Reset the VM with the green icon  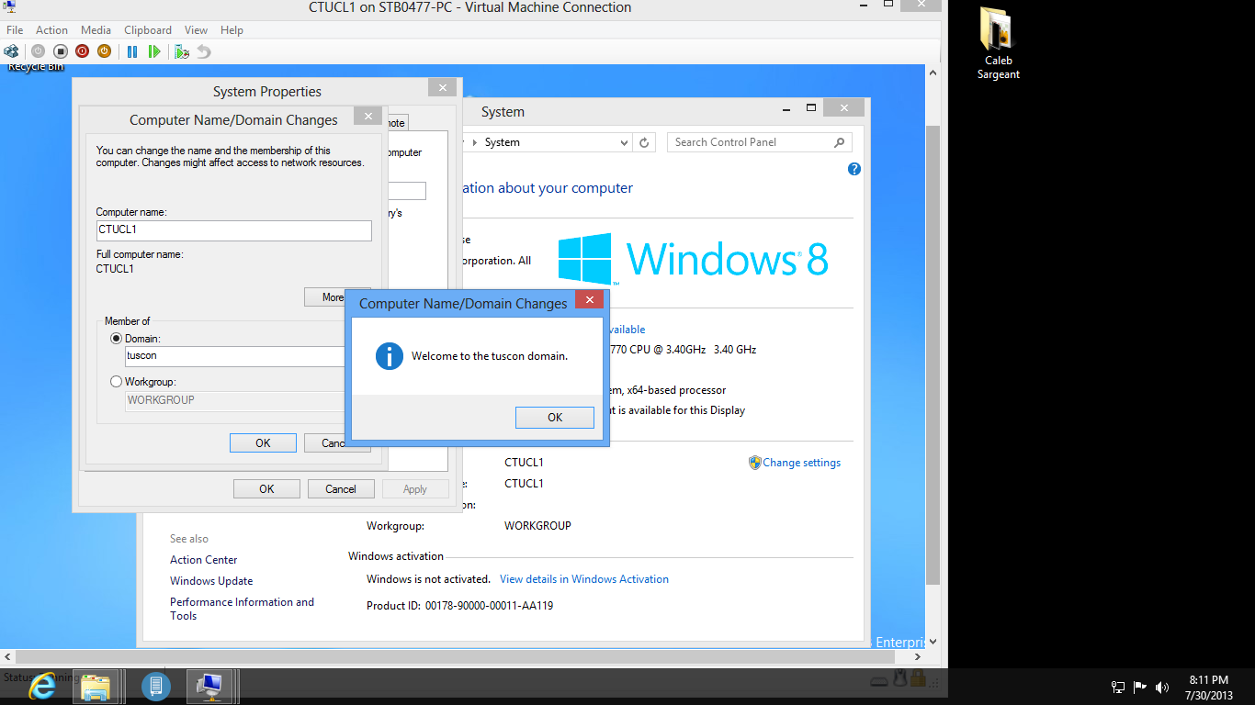pyautogui.click(x=154, y=51)
